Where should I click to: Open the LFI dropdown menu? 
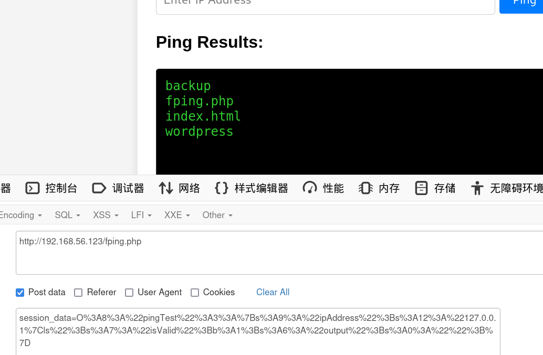coord(141,215)
